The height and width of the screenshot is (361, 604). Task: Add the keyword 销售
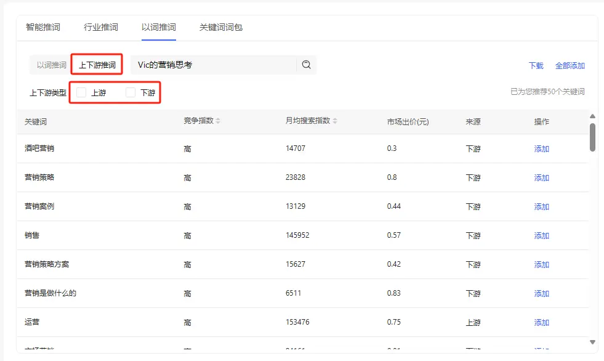[541, 235]
